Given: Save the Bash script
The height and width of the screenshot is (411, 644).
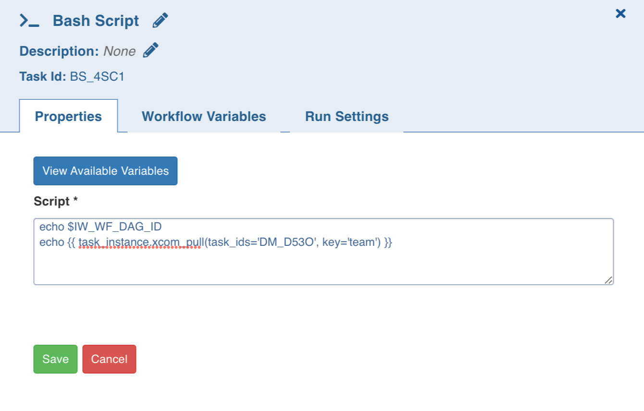Looking at the screenshot, I should [x=55, y=359].
